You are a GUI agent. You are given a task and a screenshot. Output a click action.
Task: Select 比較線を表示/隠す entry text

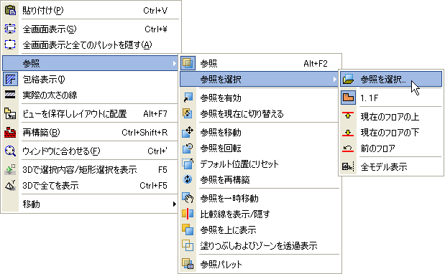coord(235,214)
